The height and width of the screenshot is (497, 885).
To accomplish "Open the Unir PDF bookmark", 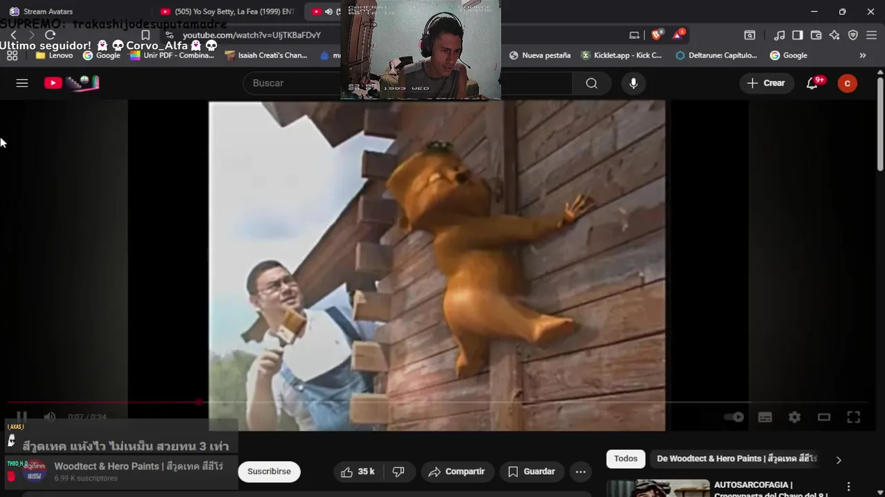I will pos(172,55).
